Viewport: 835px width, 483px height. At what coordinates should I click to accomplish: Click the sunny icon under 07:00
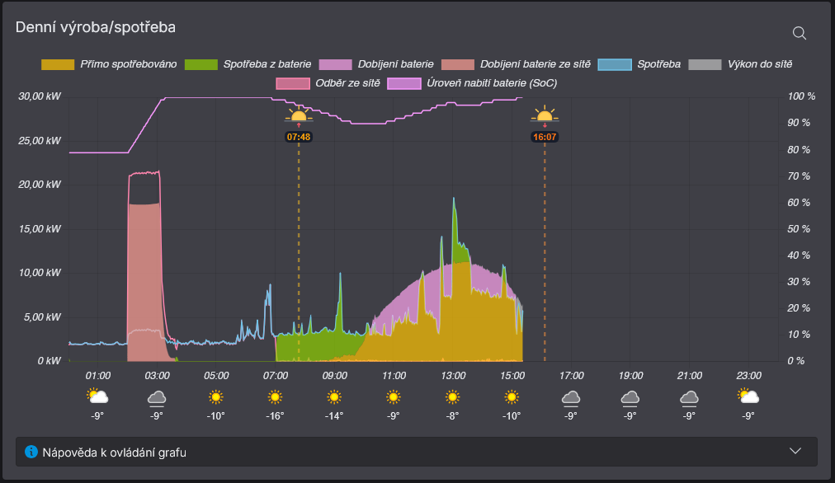275,397
